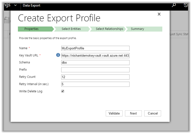Viewport: 192px width, 134px height.
Task: Click the empty Prefix input box
Action: coord(95,70)
